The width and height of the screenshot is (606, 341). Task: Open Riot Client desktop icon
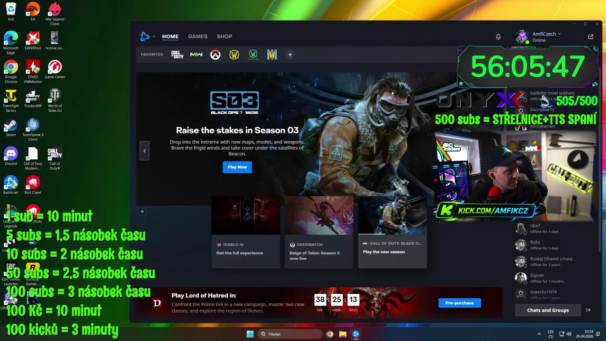click(x=33, y=186)
